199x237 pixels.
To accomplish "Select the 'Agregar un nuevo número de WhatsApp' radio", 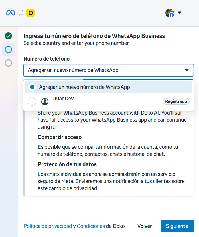I will coord(32,87).
